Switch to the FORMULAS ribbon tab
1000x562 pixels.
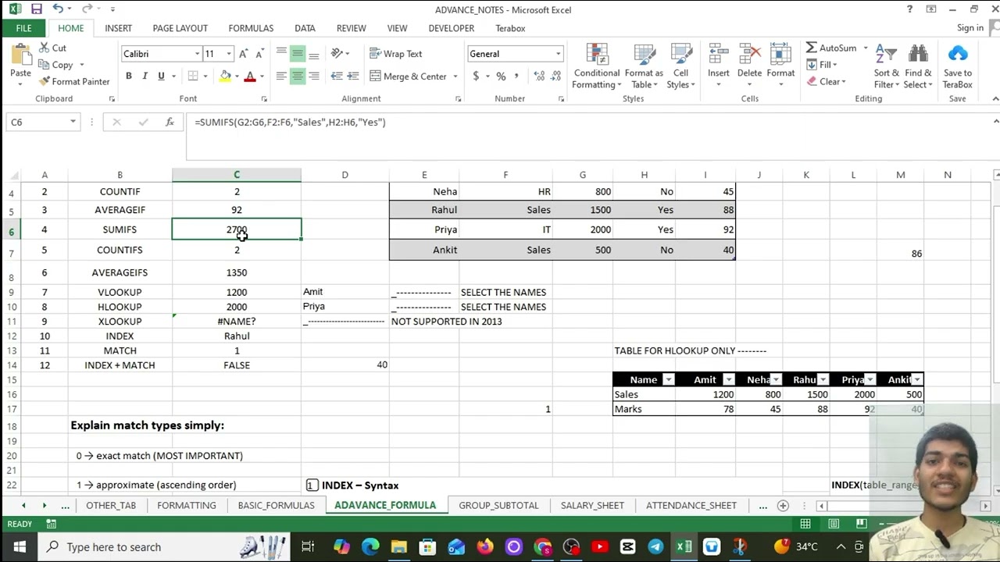tap(251, 28)
